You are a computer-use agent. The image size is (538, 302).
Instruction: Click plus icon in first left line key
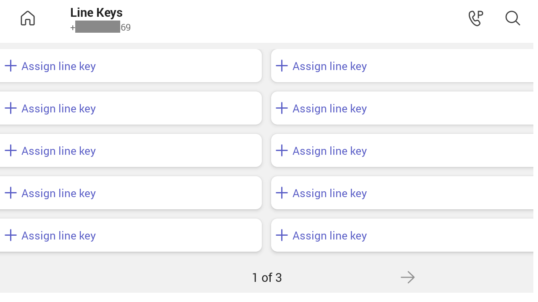[11, 66]
